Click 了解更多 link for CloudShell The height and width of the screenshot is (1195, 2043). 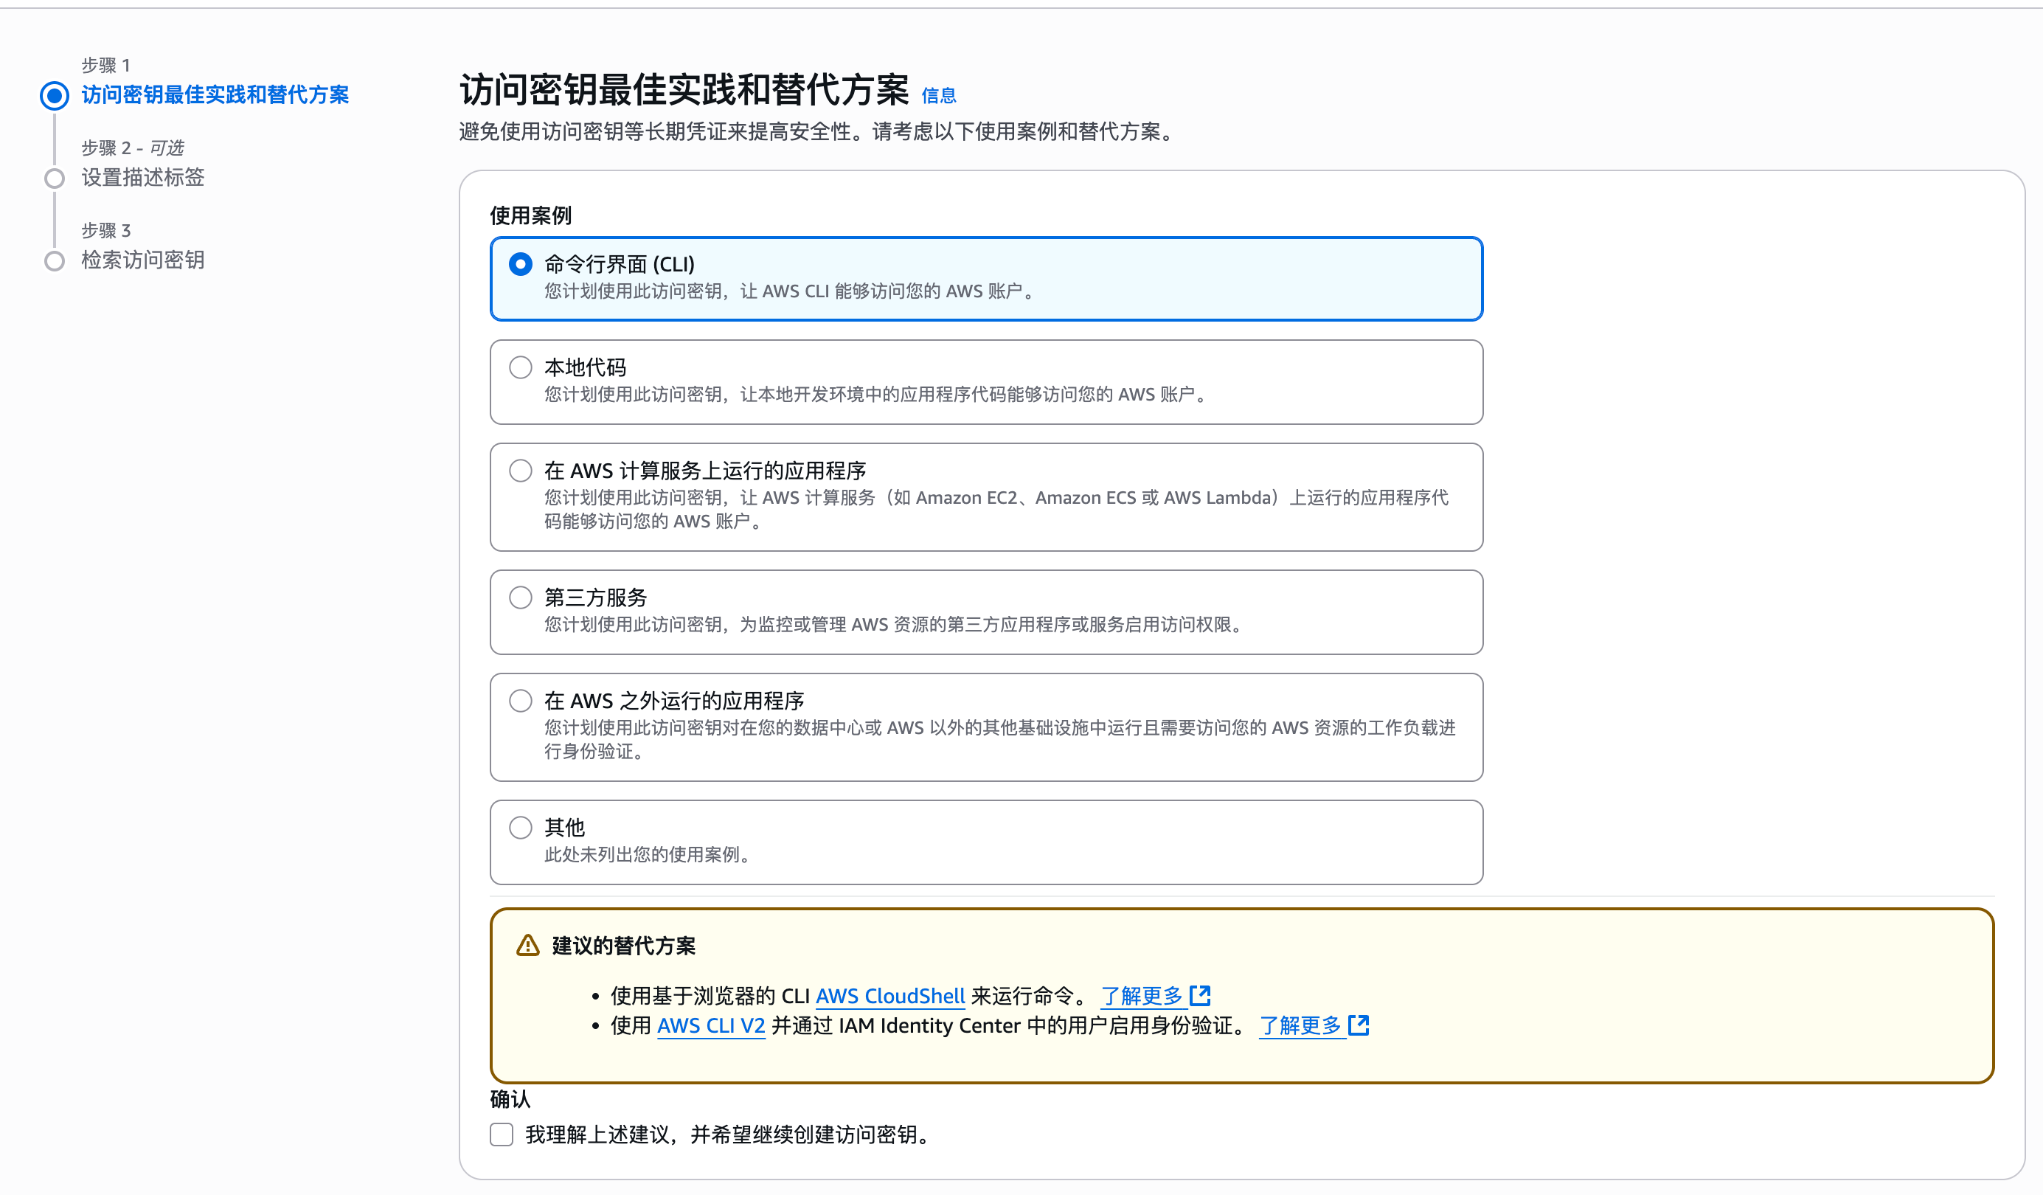click(x=1142, y=996)
